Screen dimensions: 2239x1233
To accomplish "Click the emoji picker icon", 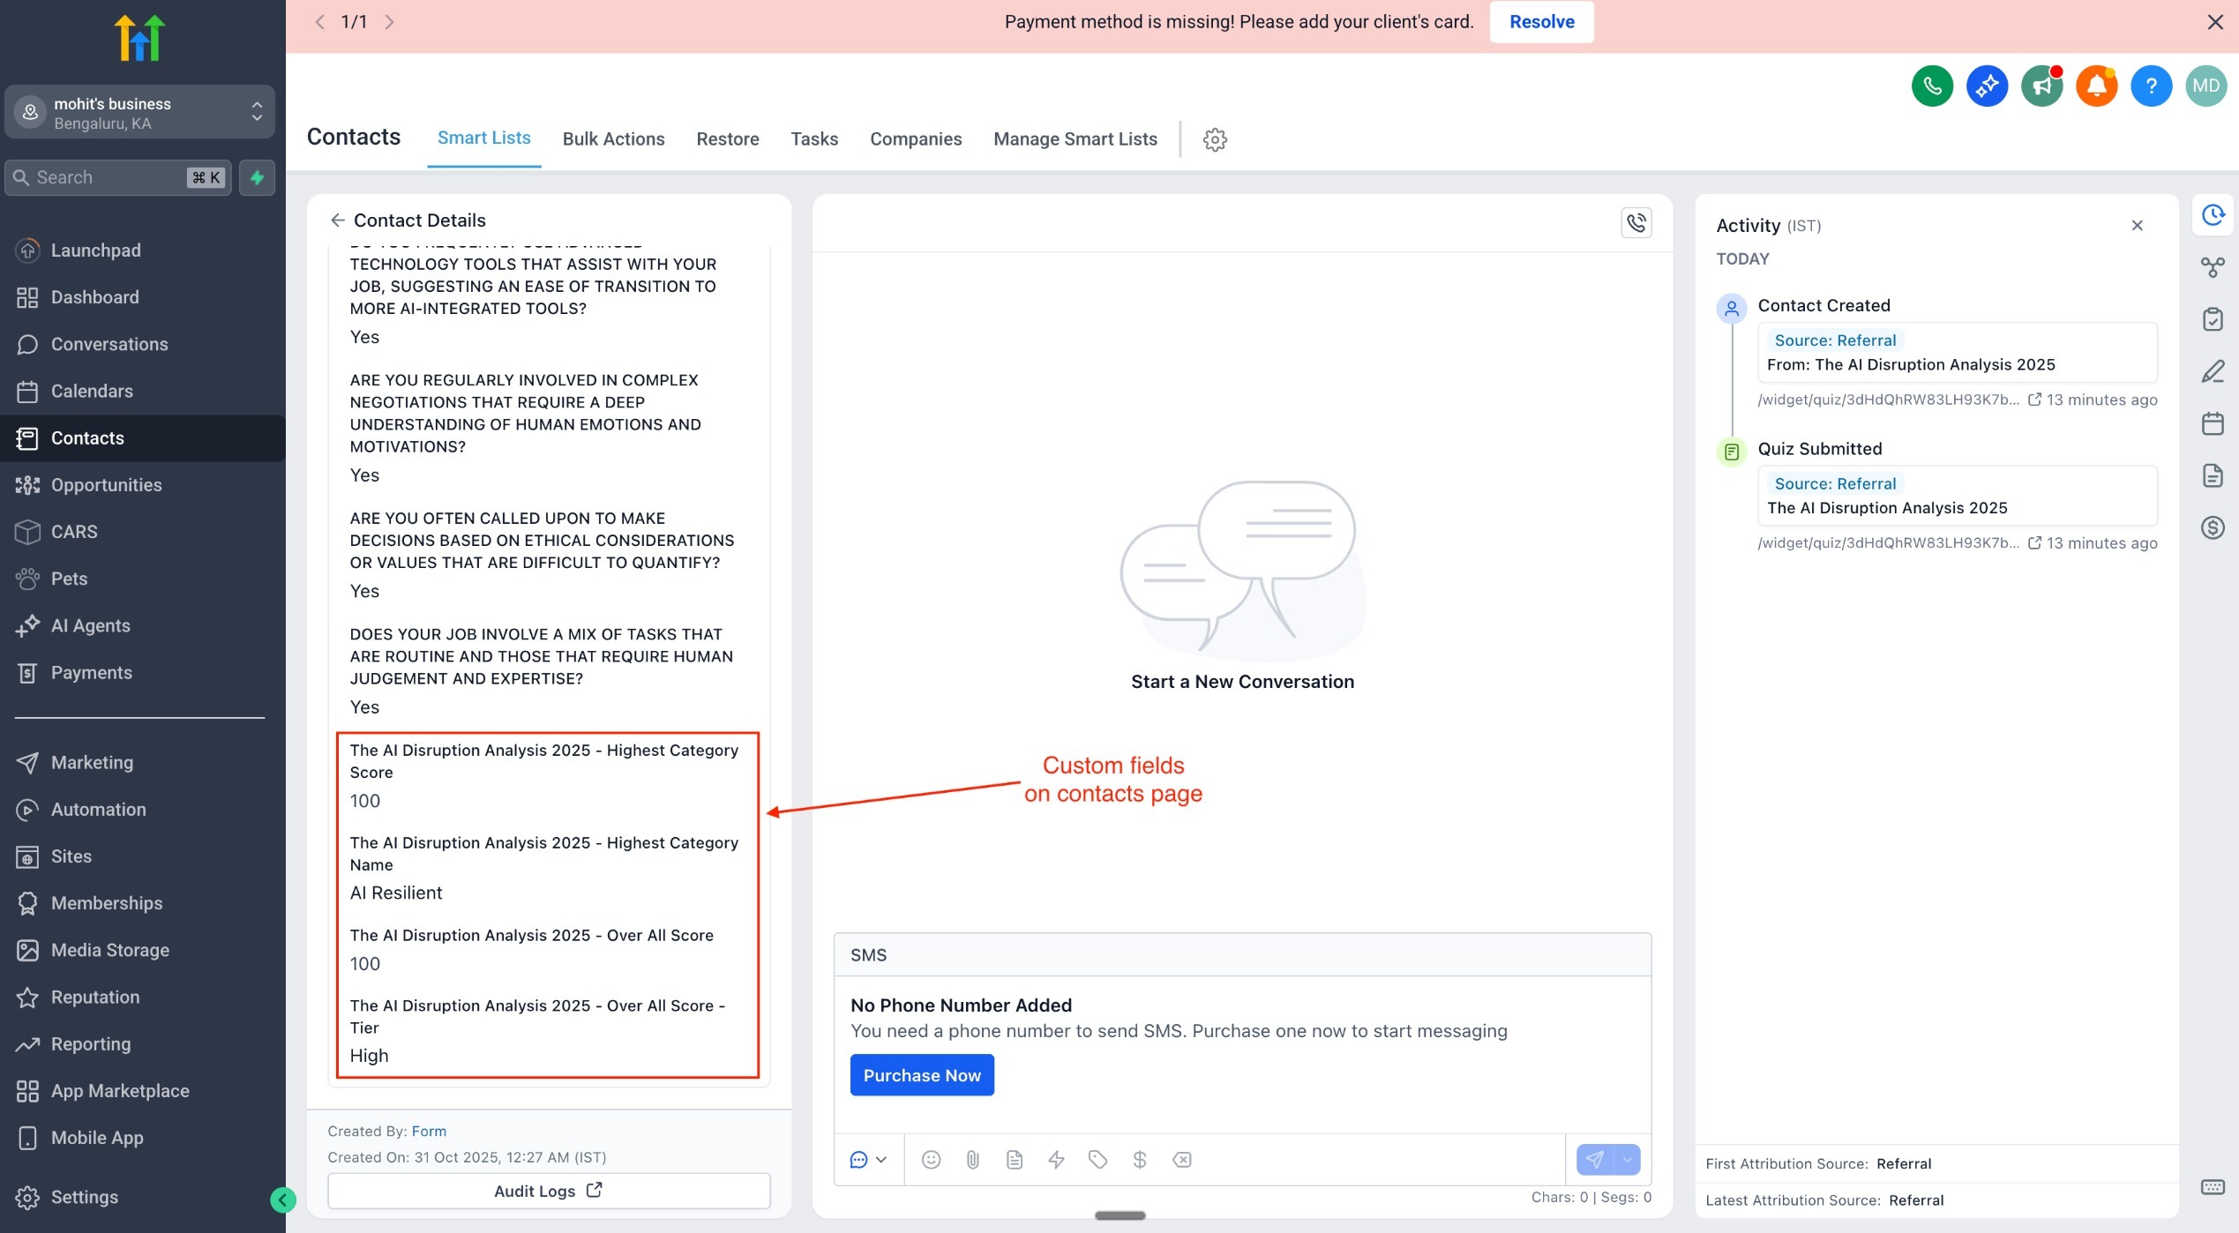I will pos(931,1160).
